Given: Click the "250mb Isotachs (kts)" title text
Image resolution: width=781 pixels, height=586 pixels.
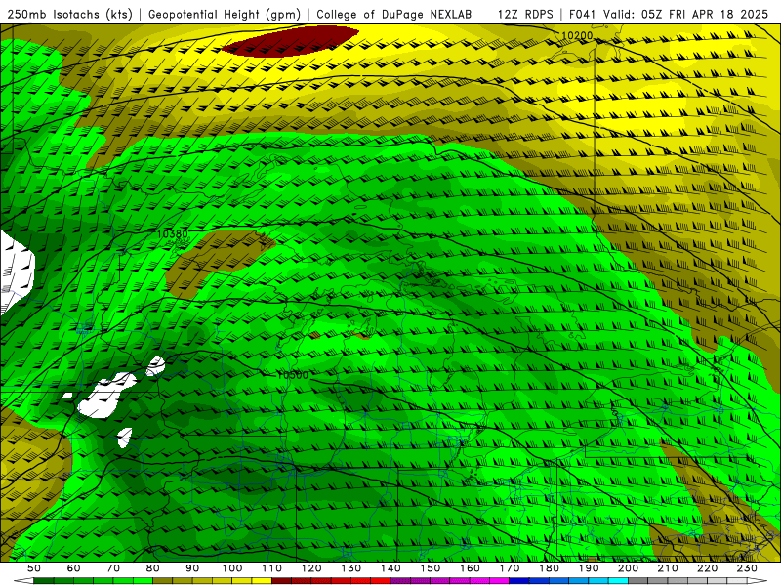Looking at the screenshot, I should click(70, 15).
